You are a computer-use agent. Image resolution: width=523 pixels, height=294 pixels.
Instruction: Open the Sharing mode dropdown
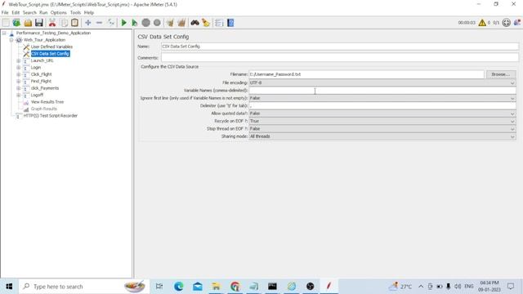point(382,136)
